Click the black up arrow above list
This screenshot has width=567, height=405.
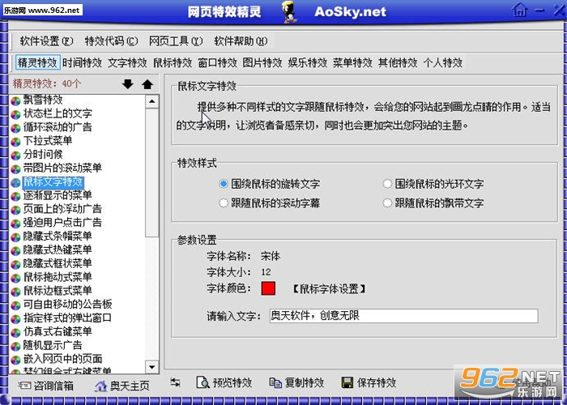[x=147, y=84]
